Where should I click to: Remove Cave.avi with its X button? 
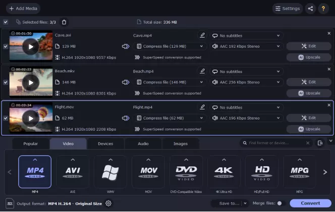329,33
